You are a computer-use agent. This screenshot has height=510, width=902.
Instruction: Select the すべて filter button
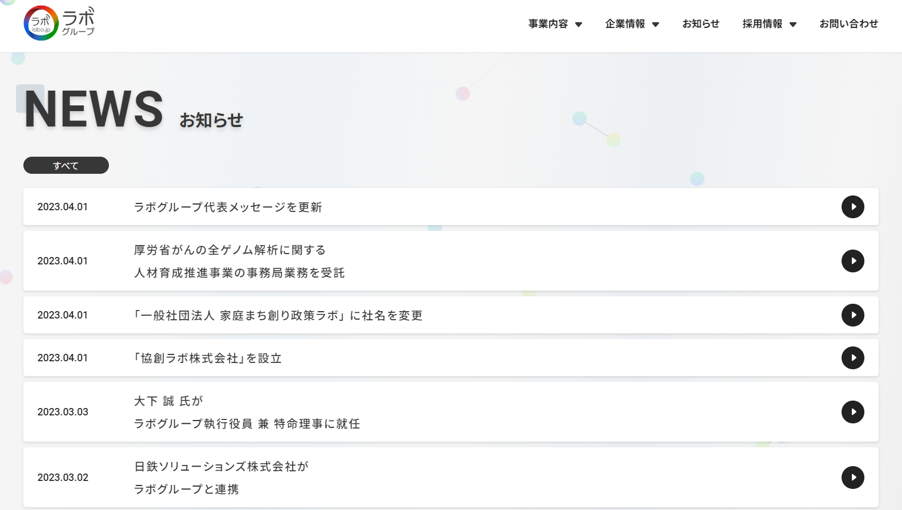pyautogui.click(x=66, y=165)
